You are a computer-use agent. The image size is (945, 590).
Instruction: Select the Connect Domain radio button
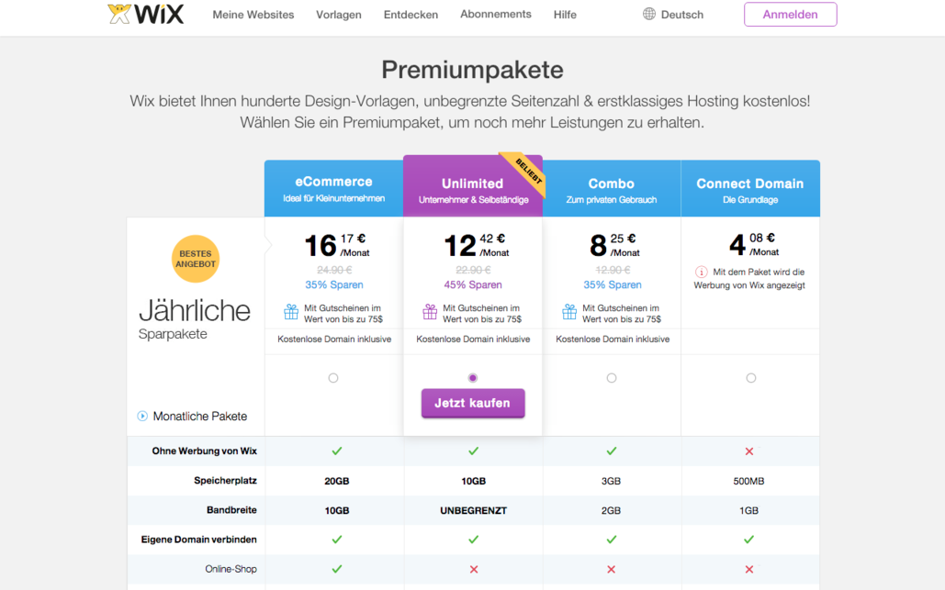point(751,378)
